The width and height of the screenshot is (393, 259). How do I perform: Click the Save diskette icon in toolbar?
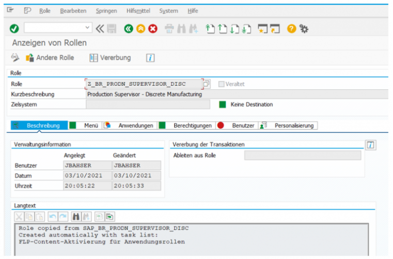[112, 28]
